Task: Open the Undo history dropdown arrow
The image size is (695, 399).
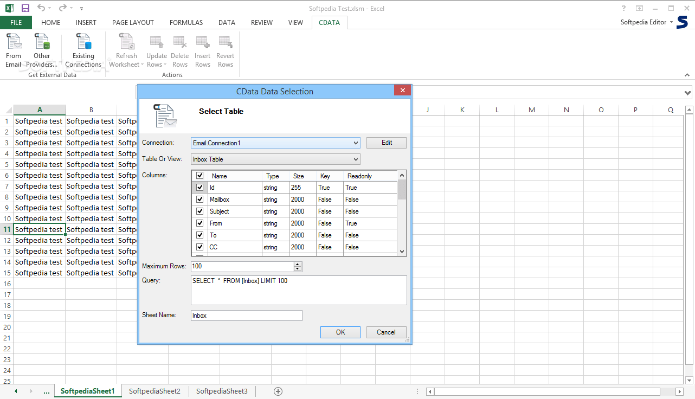Action: (x=50, y=8)
